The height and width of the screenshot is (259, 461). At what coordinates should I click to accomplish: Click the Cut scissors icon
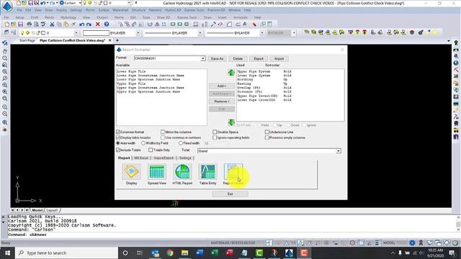tap(52, 24)
